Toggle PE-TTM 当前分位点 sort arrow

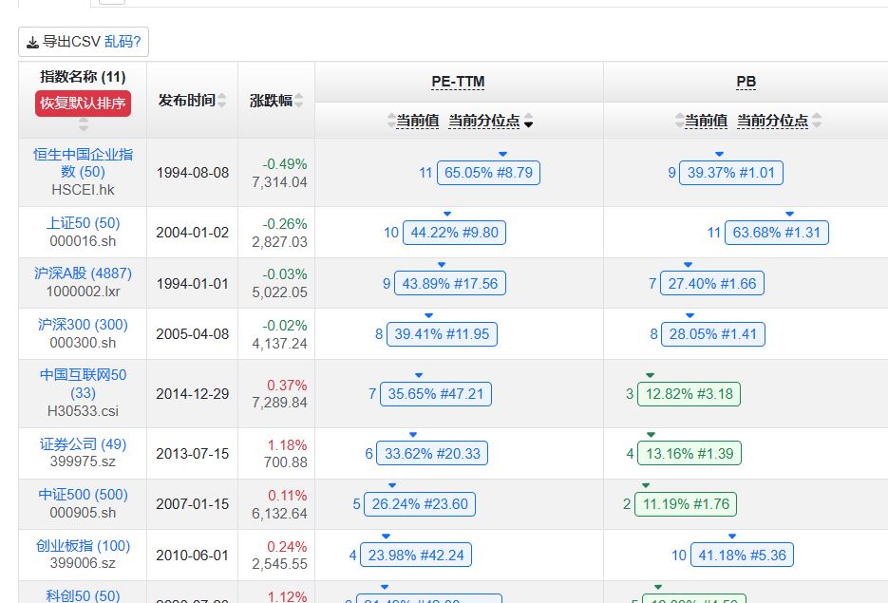coord(529,122)
